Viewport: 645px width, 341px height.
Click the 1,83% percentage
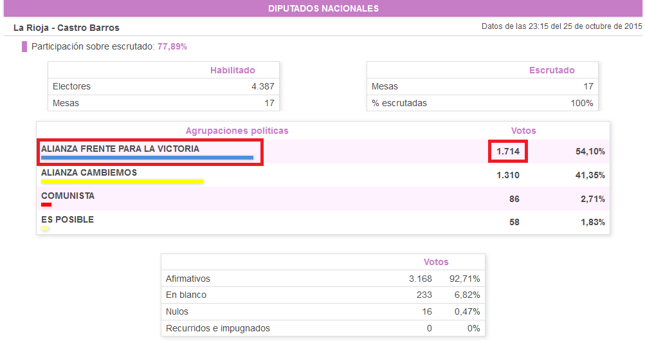click(593, 222)
